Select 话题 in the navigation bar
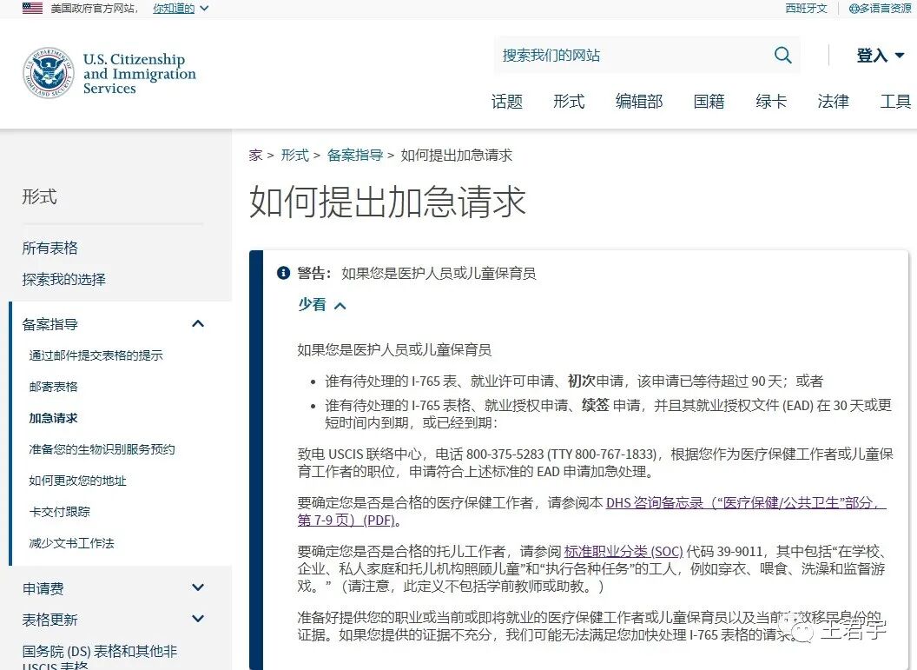Viewport: 917px width, 670px height. coord(507,102)
